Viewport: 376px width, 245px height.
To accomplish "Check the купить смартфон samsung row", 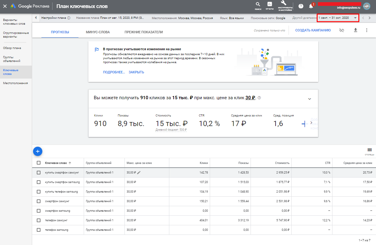I will 39,182.
